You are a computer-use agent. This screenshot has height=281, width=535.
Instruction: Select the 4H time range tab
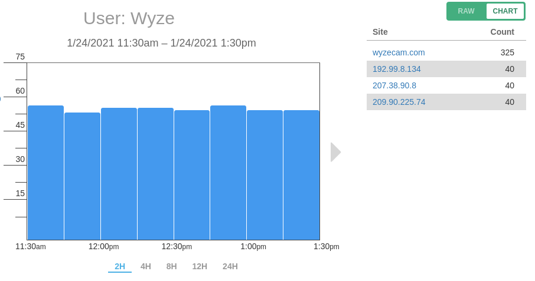[x=146, y=266]
